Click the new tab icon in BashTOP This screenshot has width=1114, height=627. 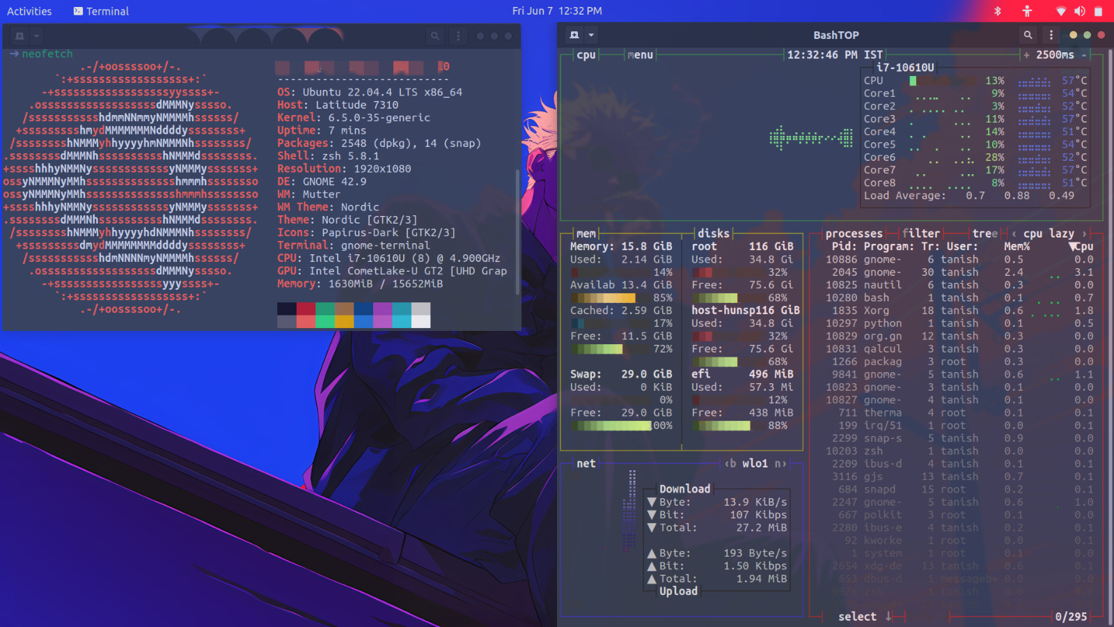tap(574, 35)
